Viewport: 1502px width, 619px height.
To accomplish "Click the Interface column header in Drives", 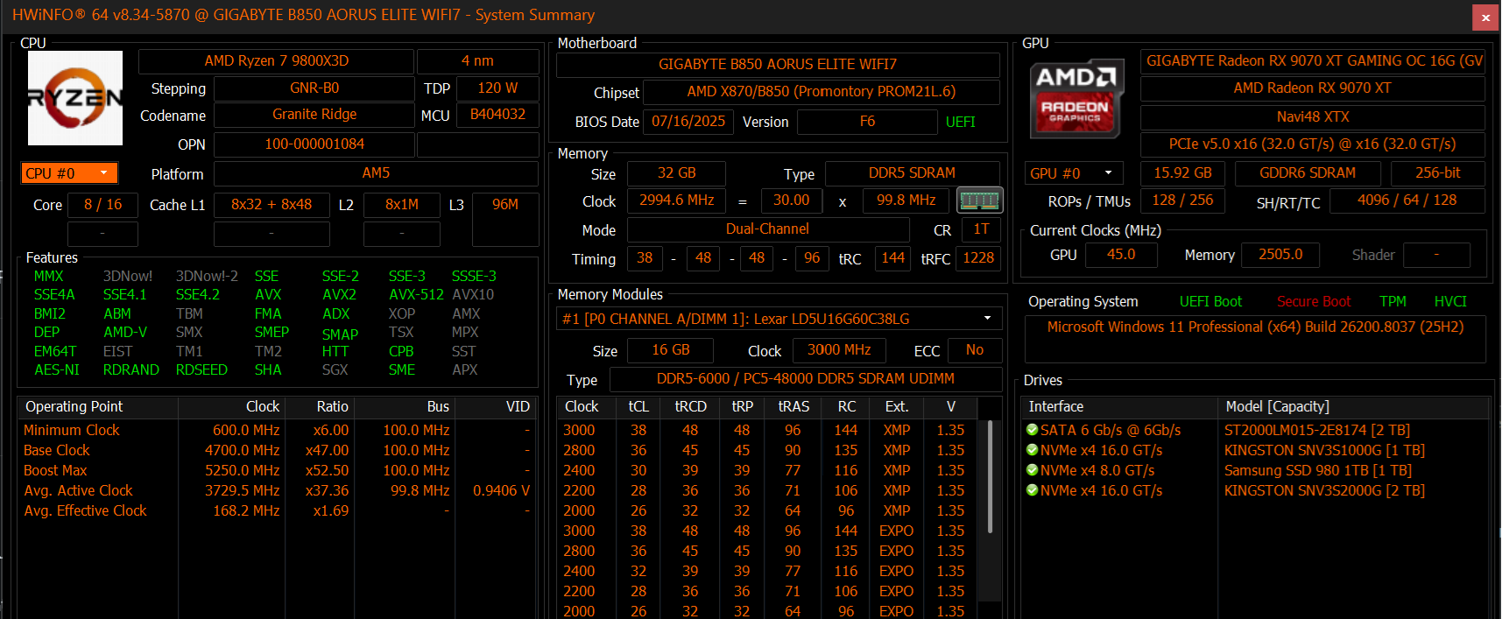I will coord(1120,406).
